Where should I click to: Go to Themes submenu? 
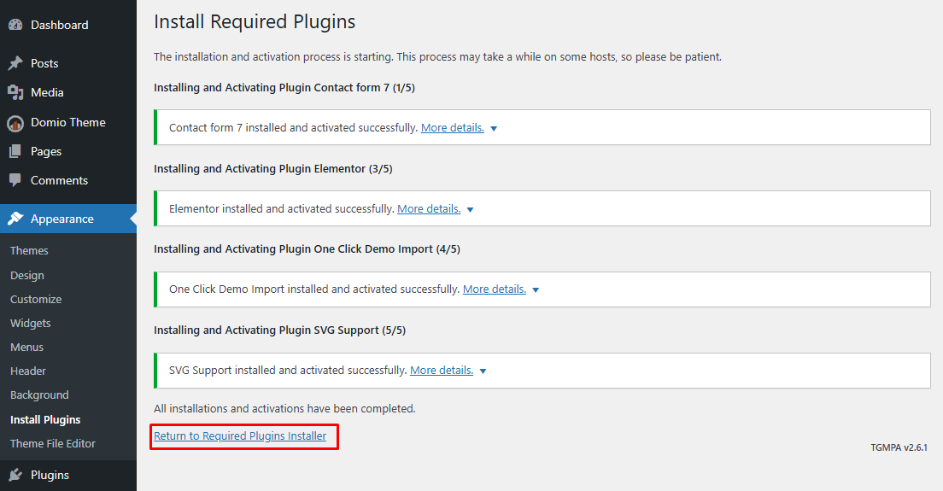(29, 250)
